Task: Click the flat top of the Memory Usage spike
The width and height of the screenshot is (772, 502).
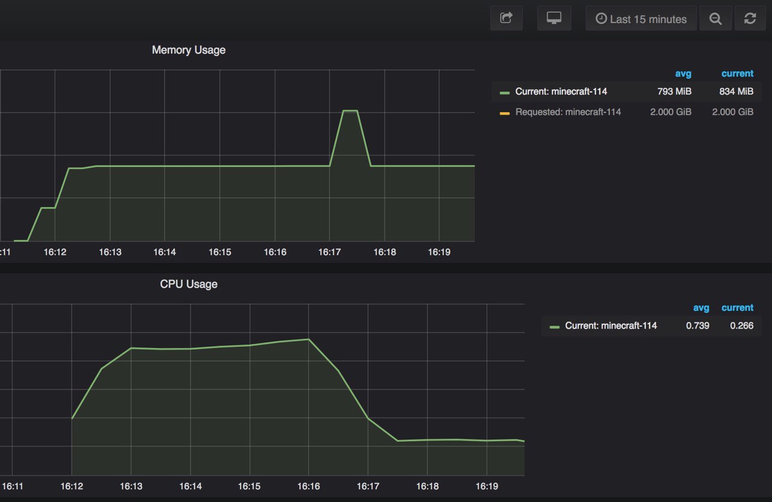Action: click(x=350, y=111)
